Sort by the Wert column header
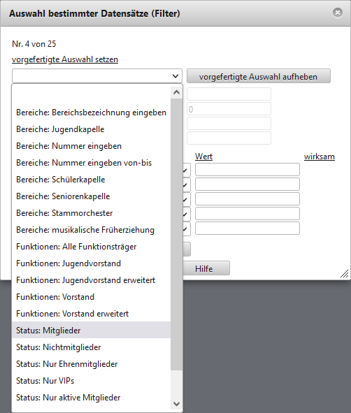 click(203, 157)
